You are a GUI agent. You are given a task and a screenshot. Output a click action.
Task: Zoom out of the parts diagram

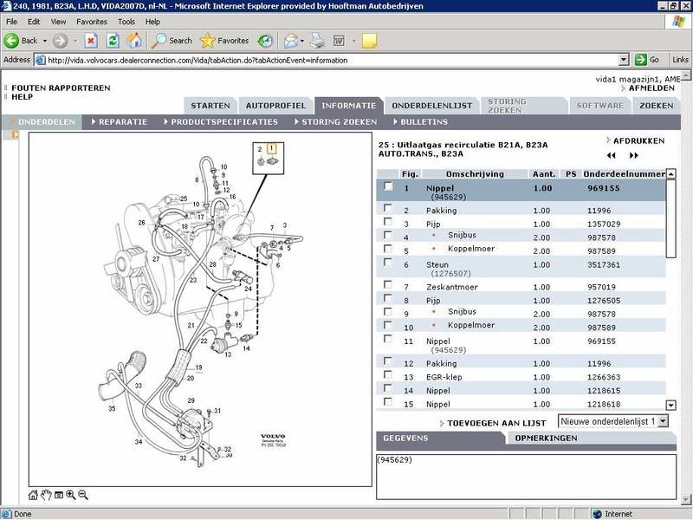[82, 495]
